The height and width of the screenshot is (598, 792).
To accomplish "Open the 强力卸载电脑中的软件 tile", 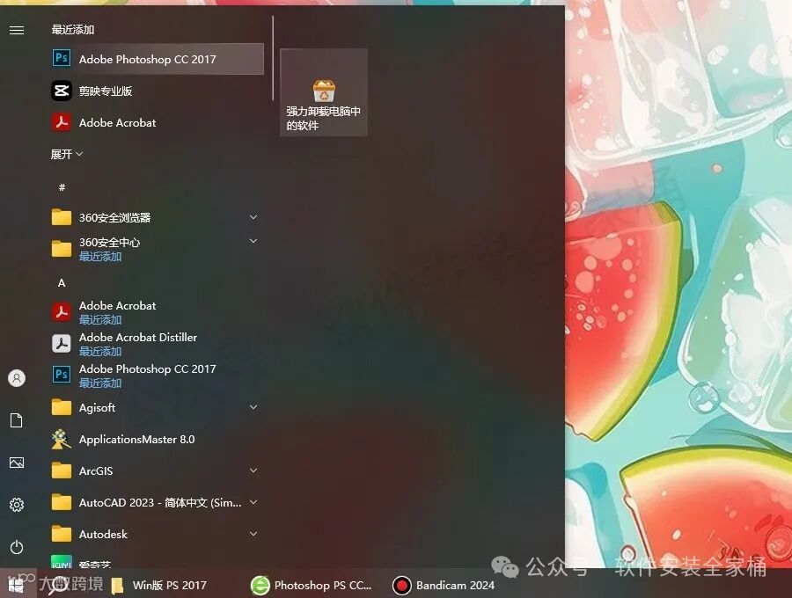I will [324, 92].
